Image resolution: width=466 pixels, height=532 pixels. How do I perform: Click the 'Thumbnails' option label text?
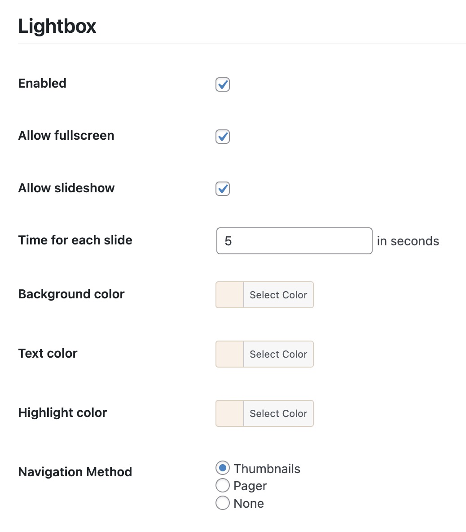point(267,469)
